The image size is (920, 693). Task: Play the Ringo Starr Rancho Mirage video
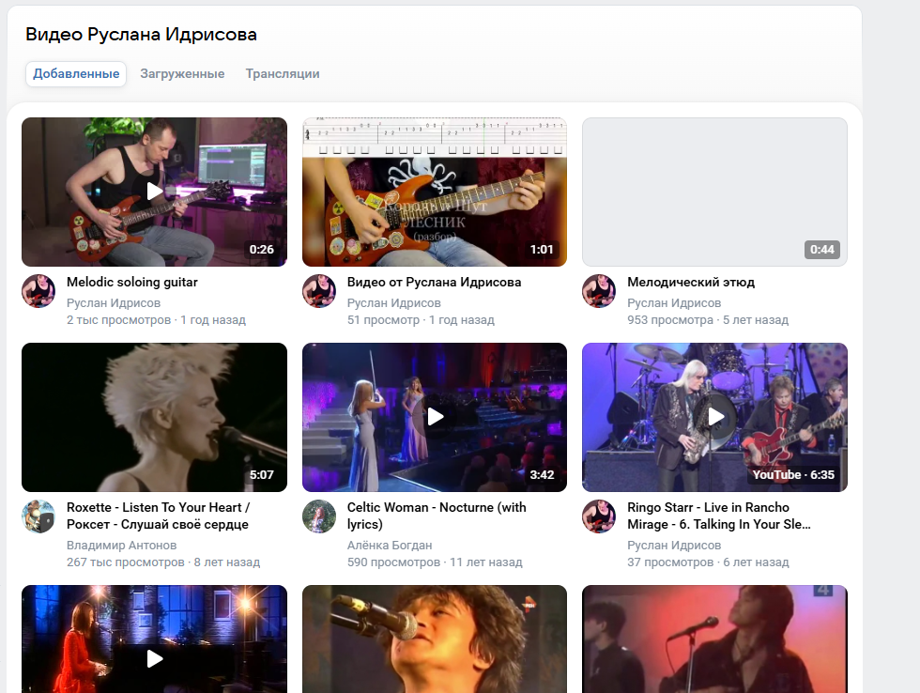coord(714,417)
